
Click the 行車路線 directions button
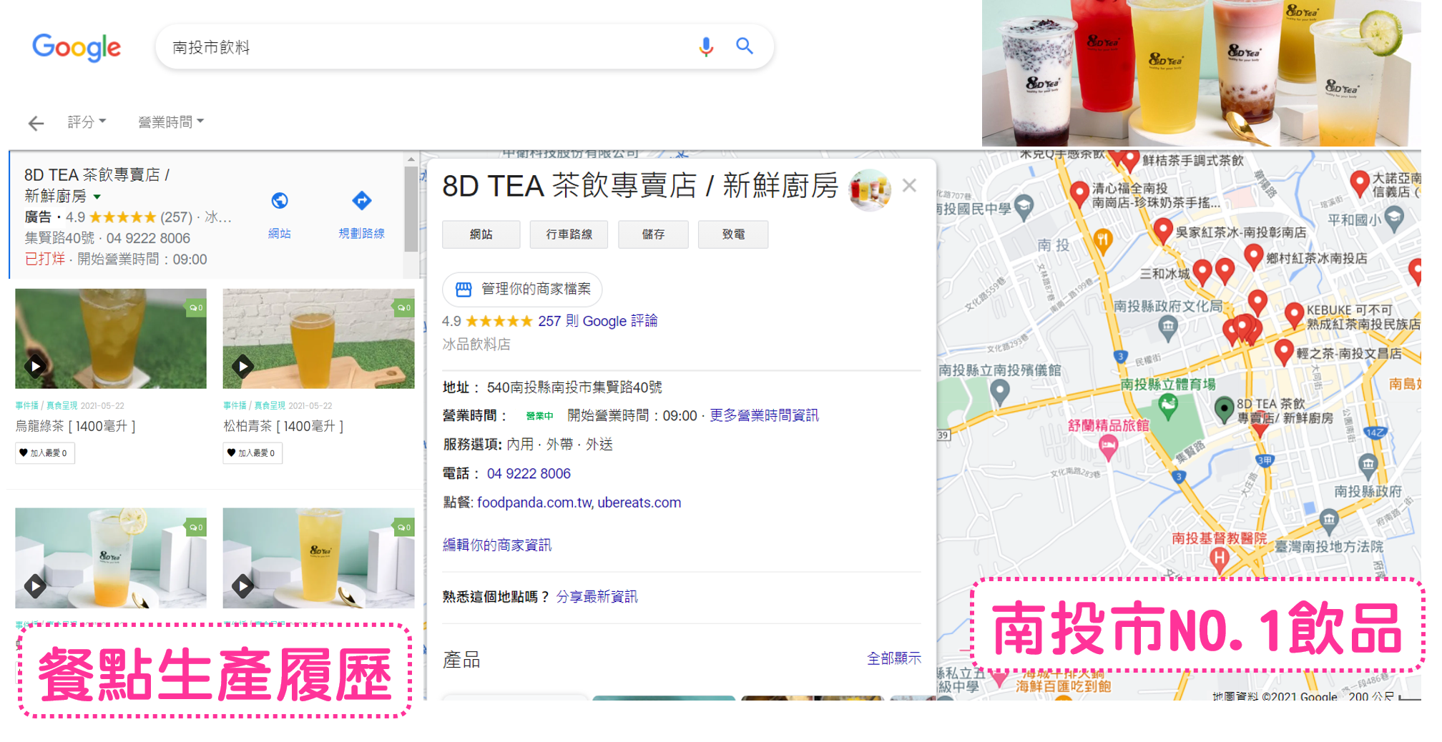click(569, 234)
